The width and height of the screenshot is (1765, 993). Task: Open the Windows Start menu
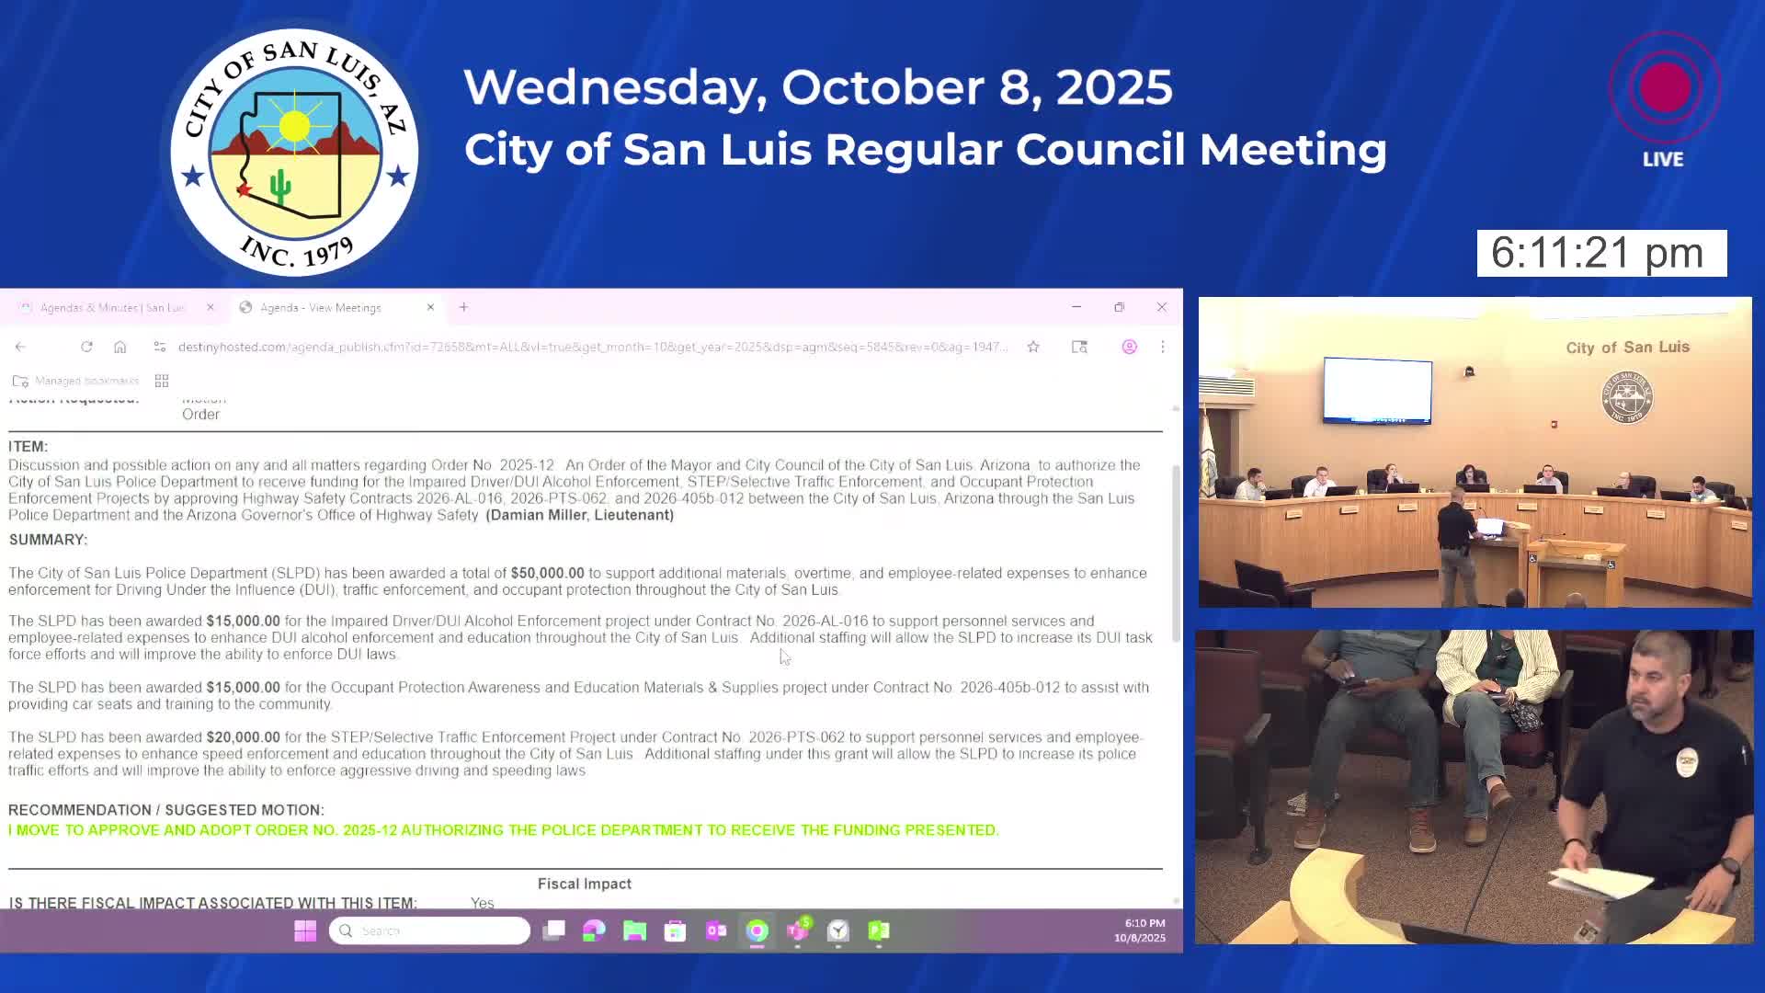[305, 930]
